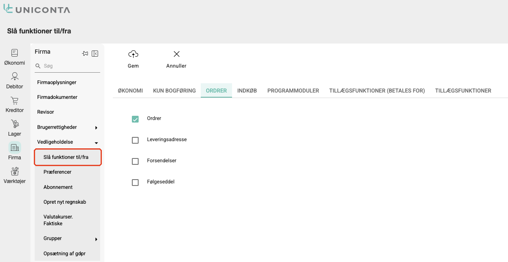Click the Annuller X icon
The image size is (508, 262).
(x=177, y=54)
